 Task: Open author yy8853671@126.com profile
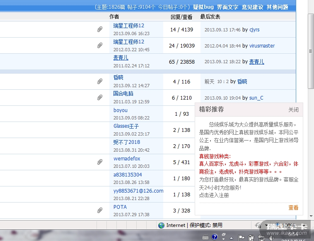click(138, 191)
